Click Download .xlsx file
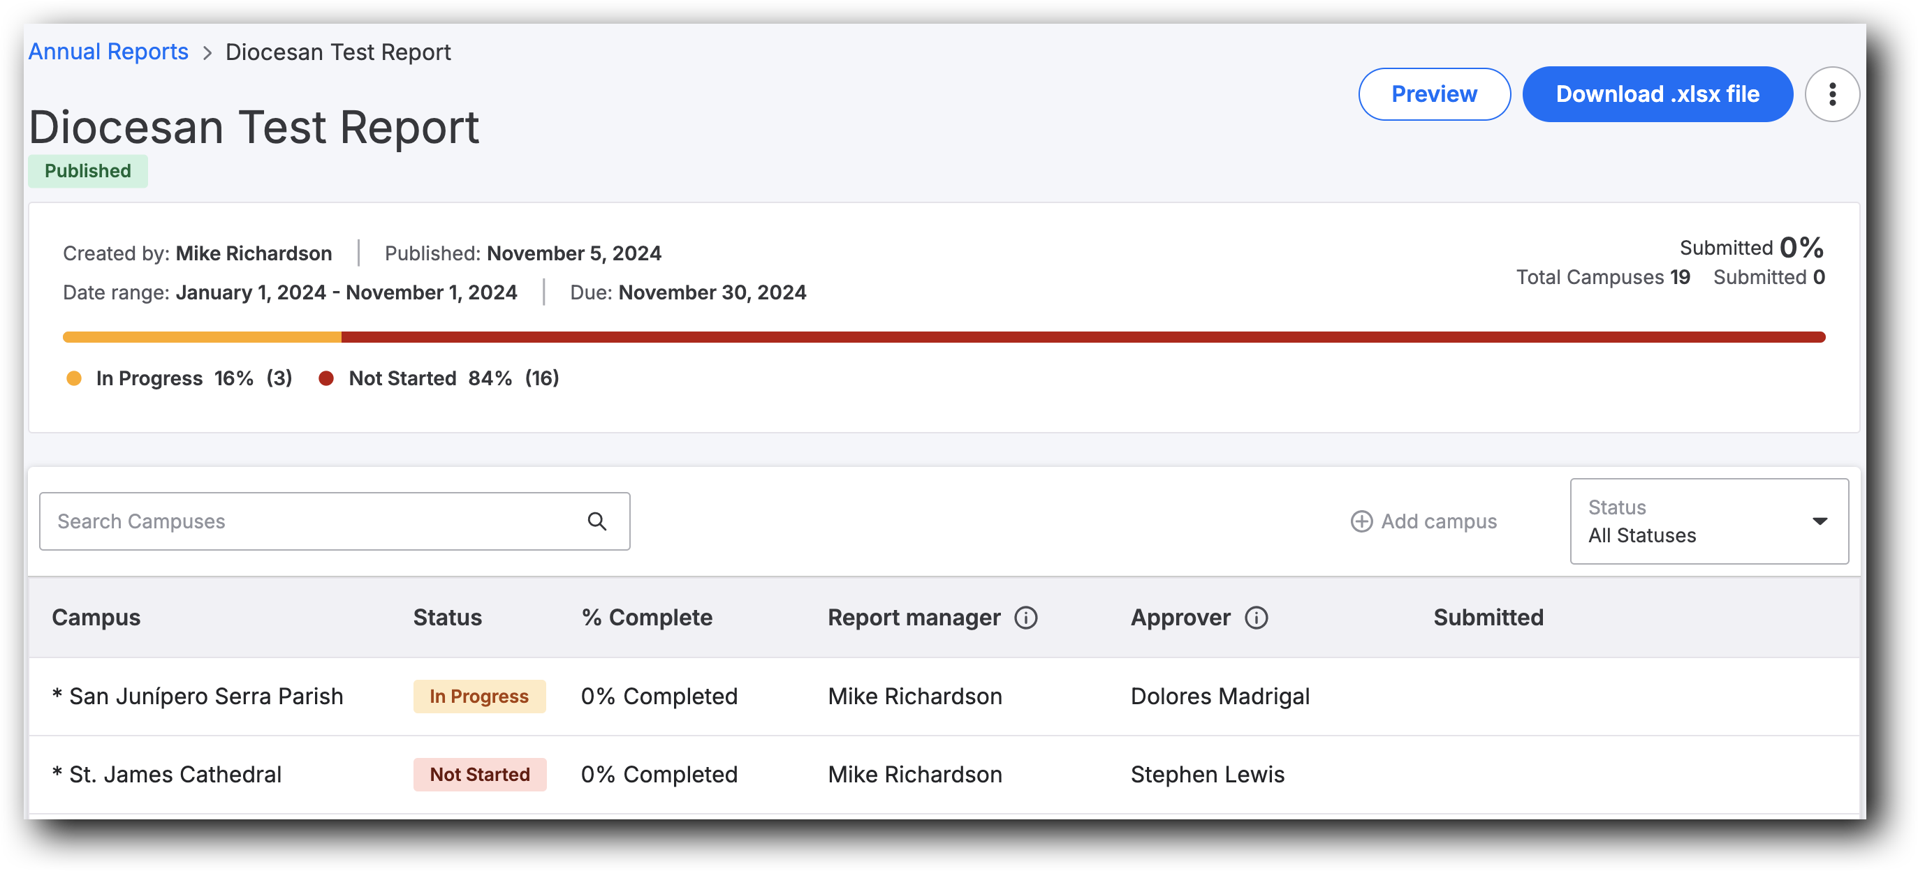The image size is (1918, 871). click(1657, 94)
